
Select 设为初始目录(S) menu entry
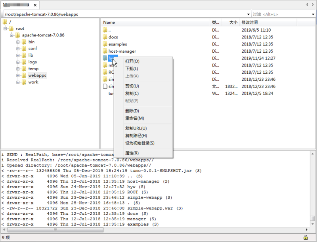(x=140, y=143)
